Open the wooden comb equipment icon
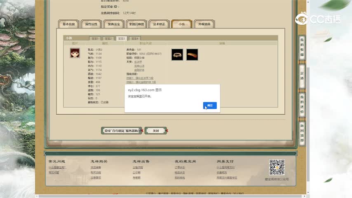Screen dimensions: 352x198 pyautogui.click(x=192, y=54)
